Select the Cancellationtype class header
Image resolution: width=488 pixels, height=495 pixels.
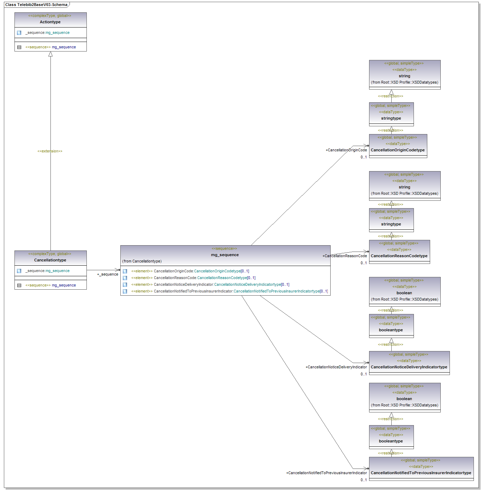pyautogui.click(x=50, y=260)
